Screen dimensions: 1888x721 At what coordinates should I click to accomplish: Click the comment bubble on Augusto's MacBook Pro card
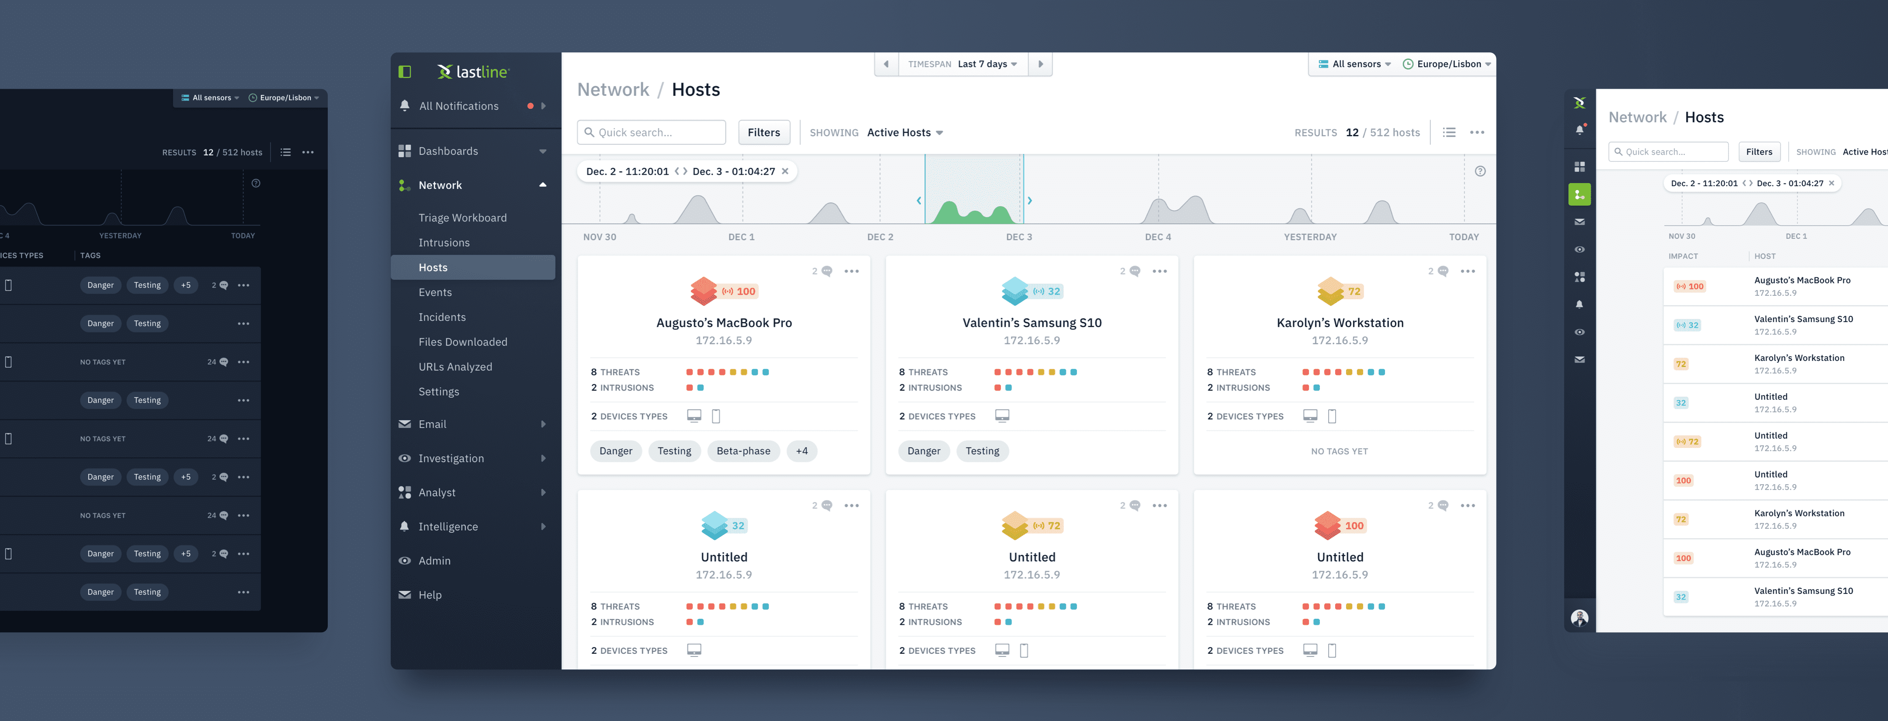point(826,270)
